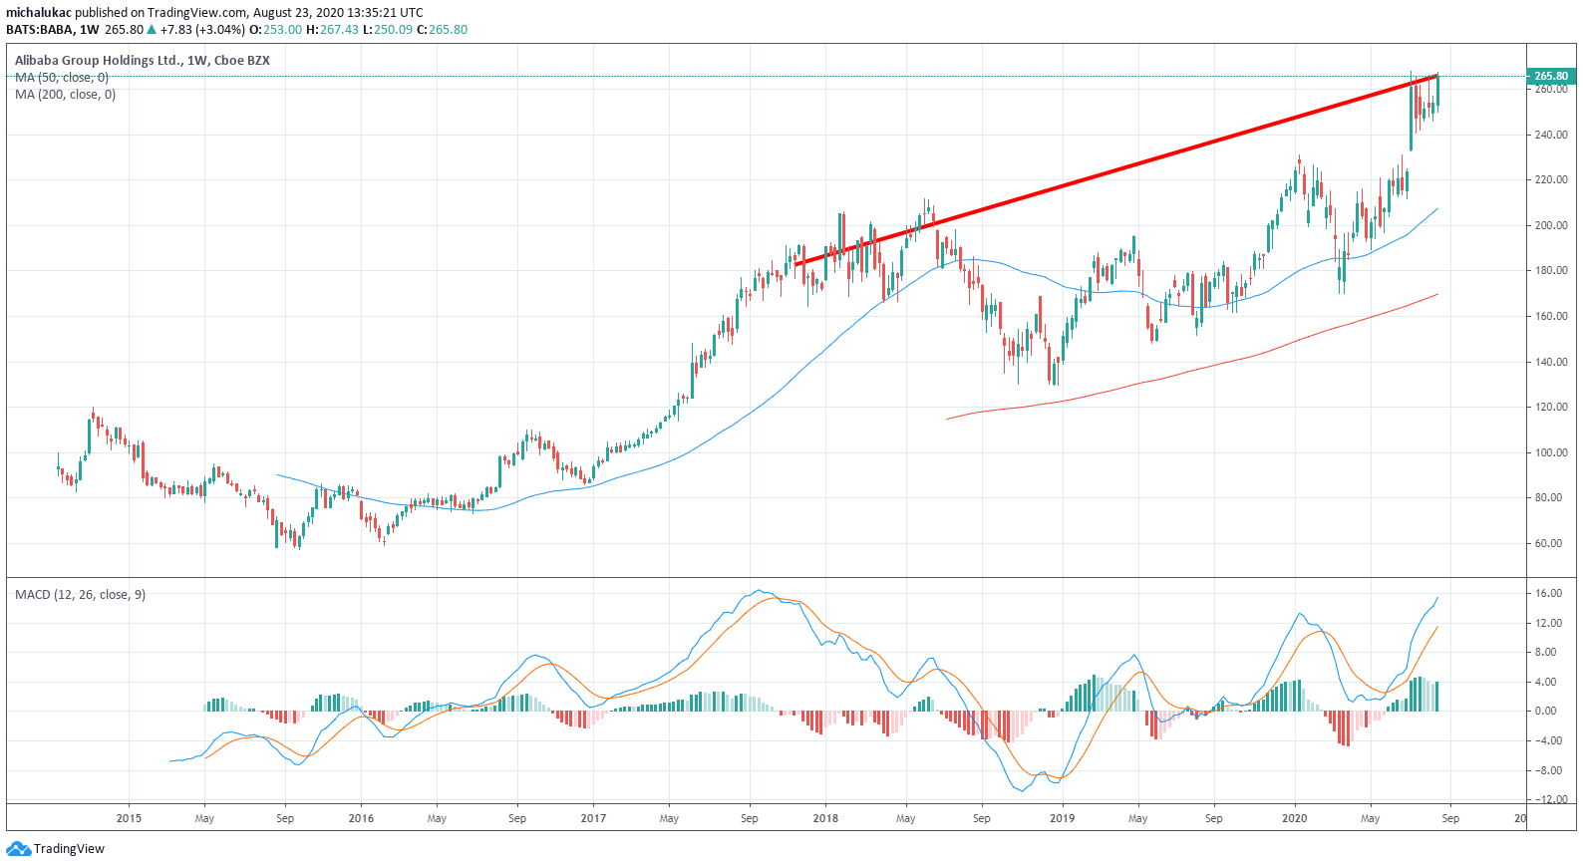Click the 2020 time axis label
The height and width of the screenshot is (867, 1583).
point(1295,818)
